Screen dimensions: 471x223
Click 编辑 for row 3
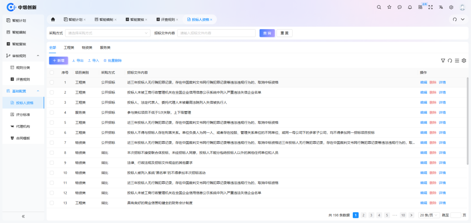423,102
